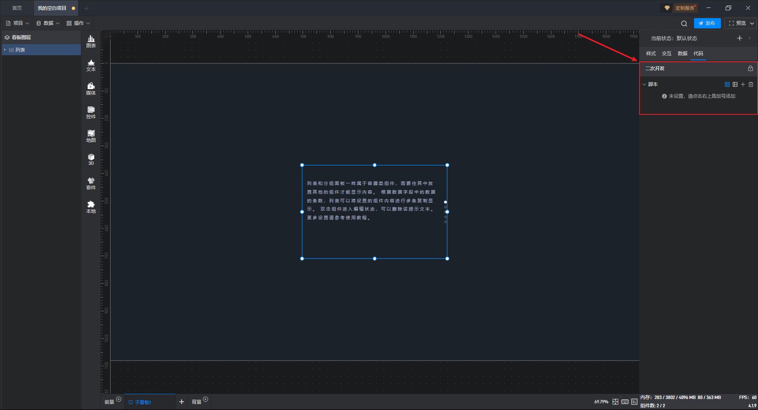The height and width of the screenshot is (410, 758).
Task: Click the 发布 publish button
Action: [707, 23]
